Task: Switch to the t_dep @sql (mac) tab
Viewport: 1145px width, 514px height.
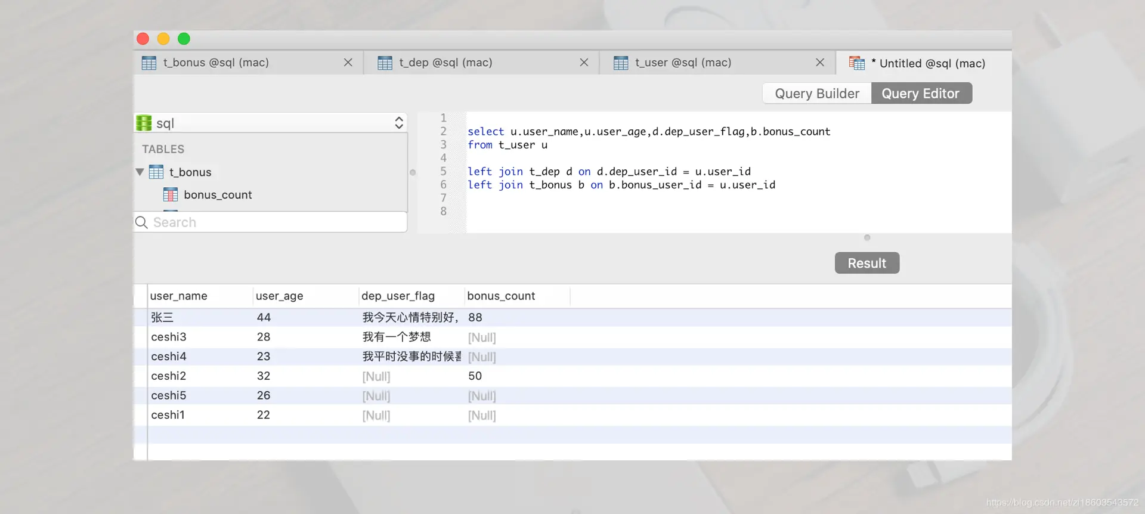Action: (482, 63)
